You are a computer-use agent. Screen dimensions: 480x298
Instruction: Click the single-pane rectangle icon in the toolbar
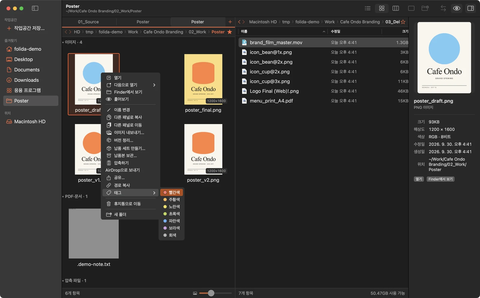pos(411,8)
